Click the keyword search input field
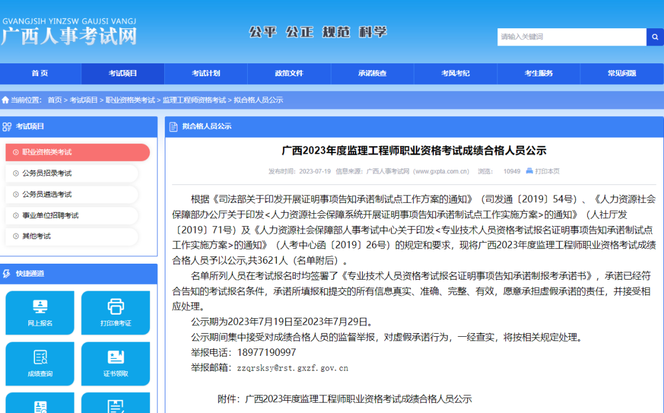This screenshot has width=664, height=413. point(571,37)
